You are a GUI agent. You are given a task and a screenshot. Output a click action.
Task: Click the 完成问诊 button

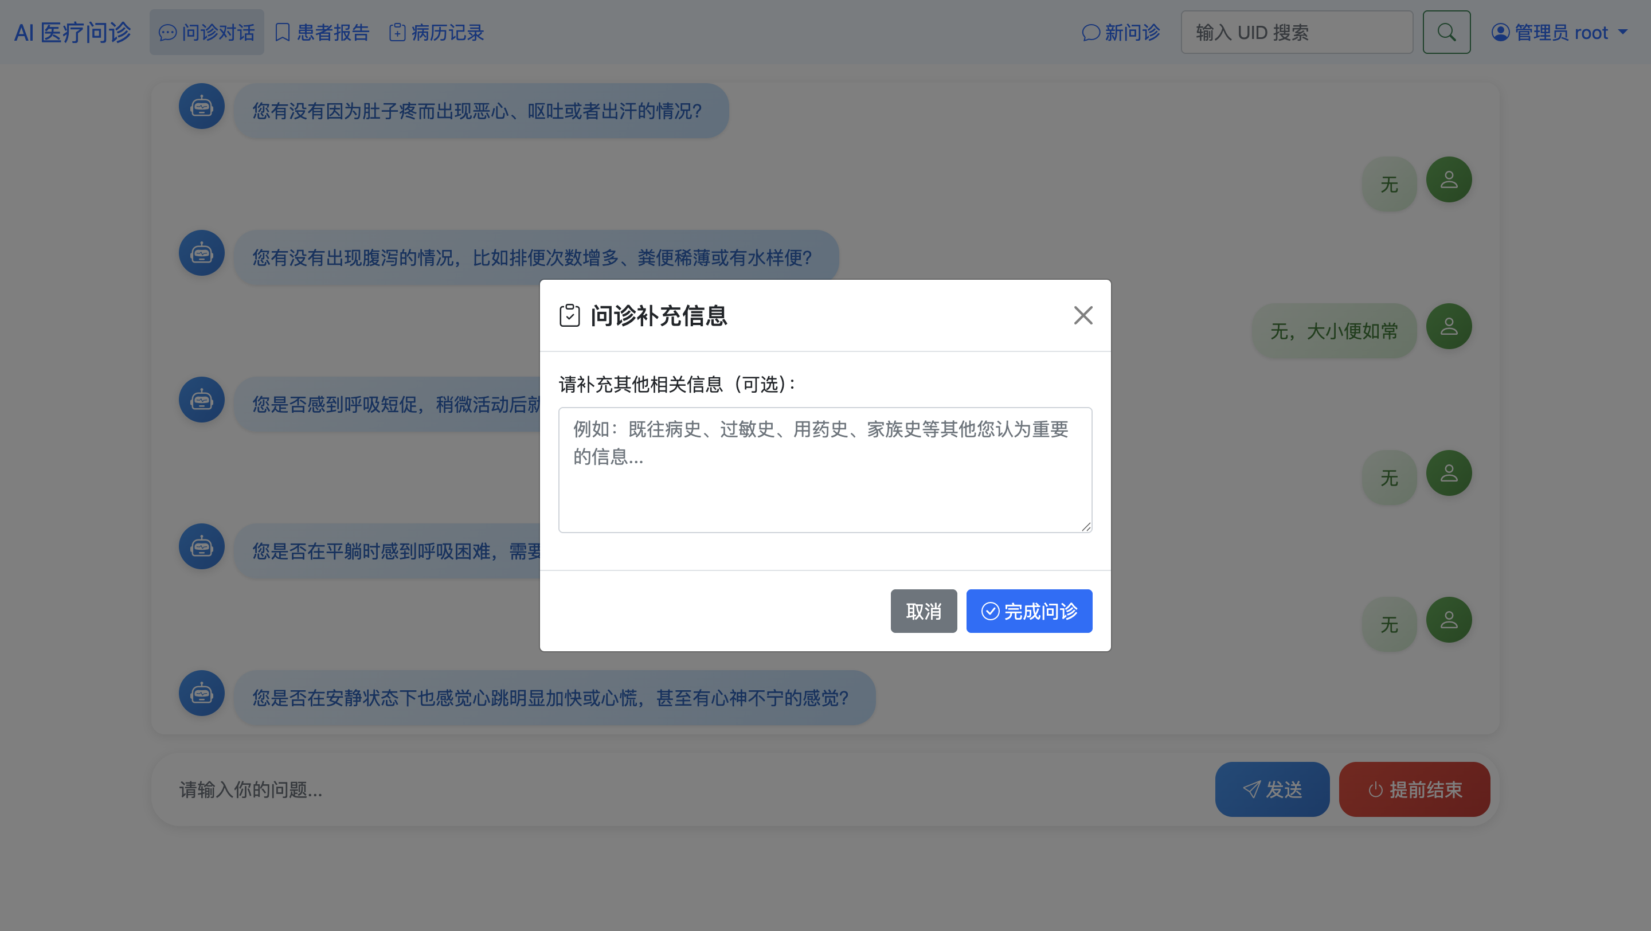pos(1028,611)
